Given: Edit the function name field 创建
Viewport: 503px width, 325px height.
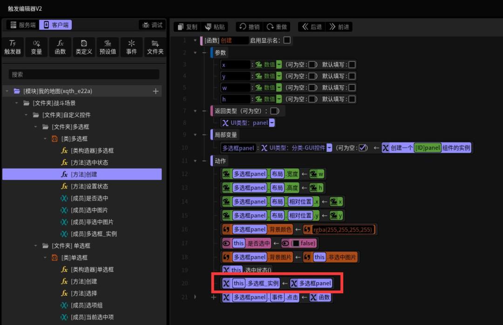Looking at the screenshot, I should [x=234, y=41].
